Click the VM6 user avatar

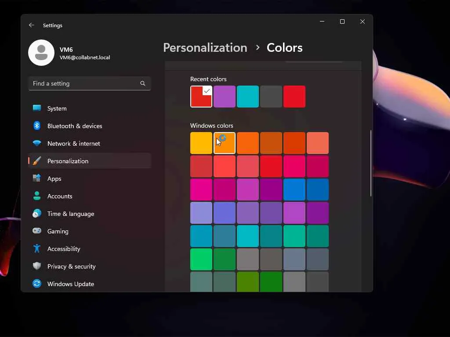click(x=41, y=53)
